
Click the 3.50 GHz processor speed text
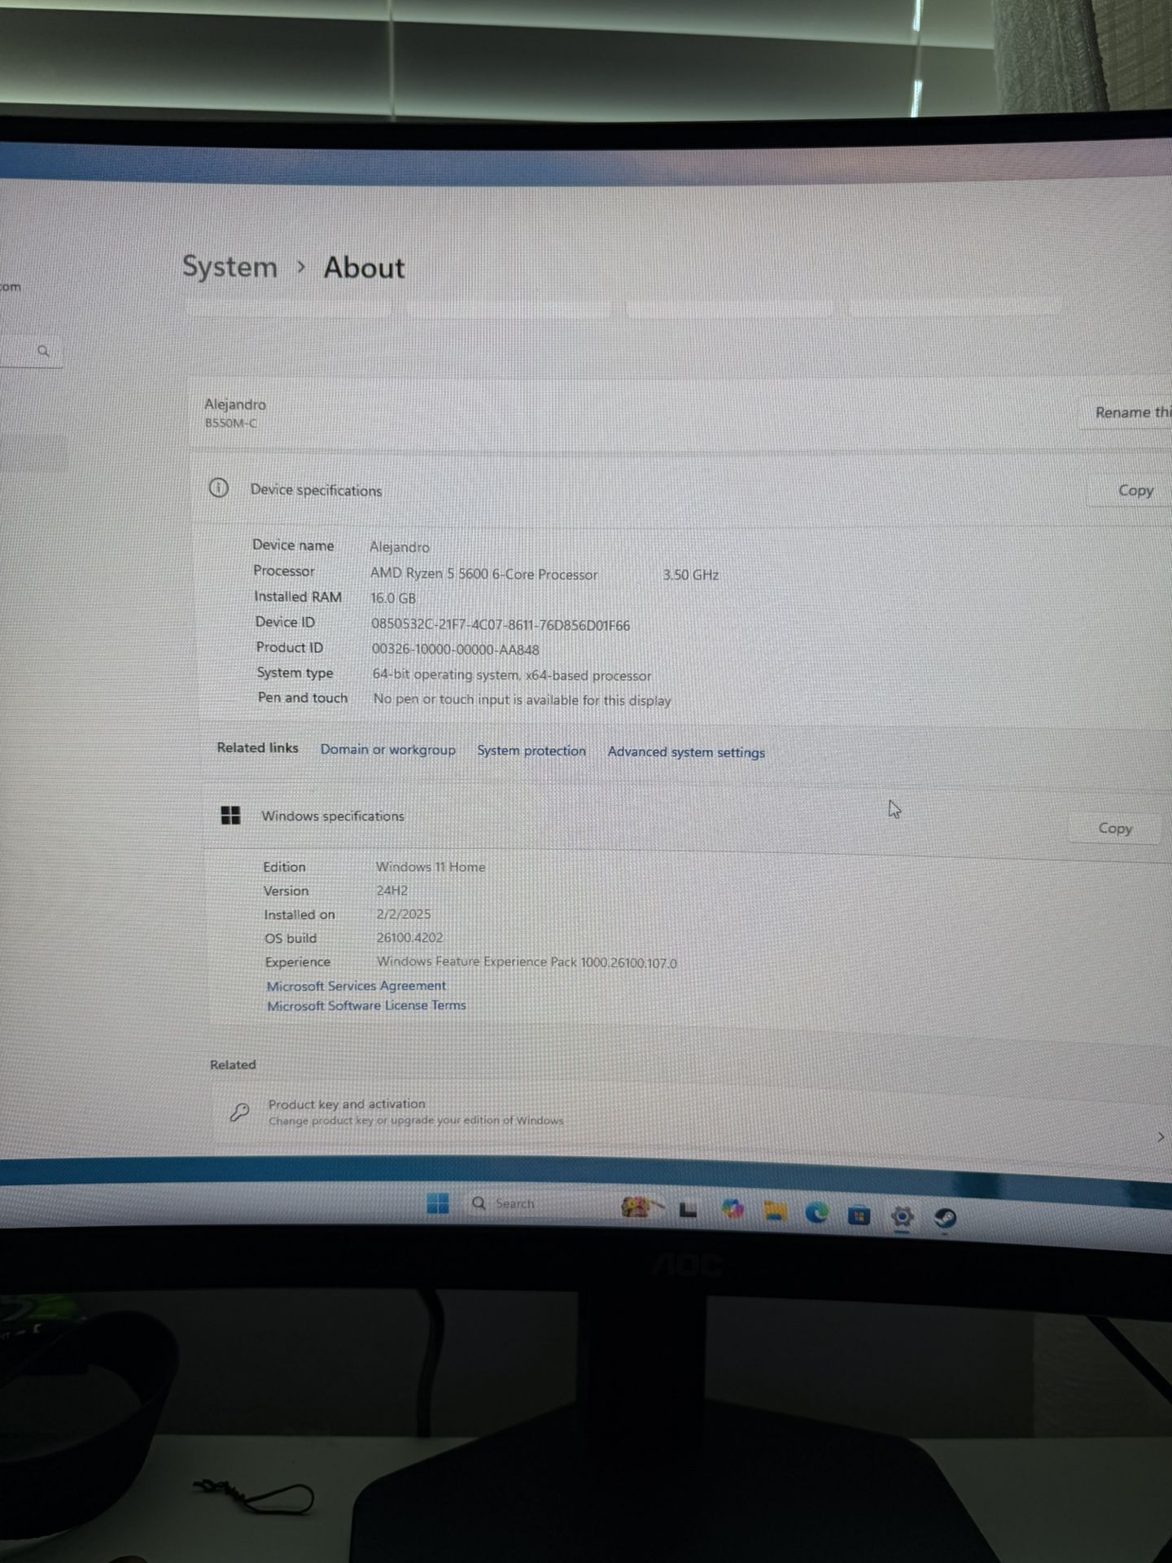[x=690, y=575]
